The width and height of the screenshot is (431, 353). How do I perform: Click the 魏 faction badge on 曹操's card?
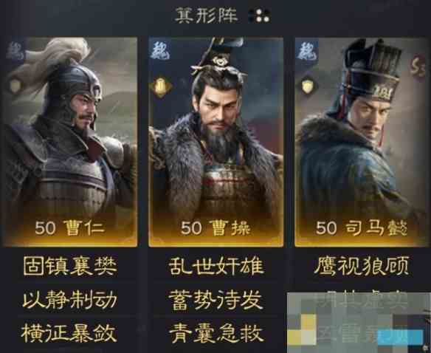(160, 51)
